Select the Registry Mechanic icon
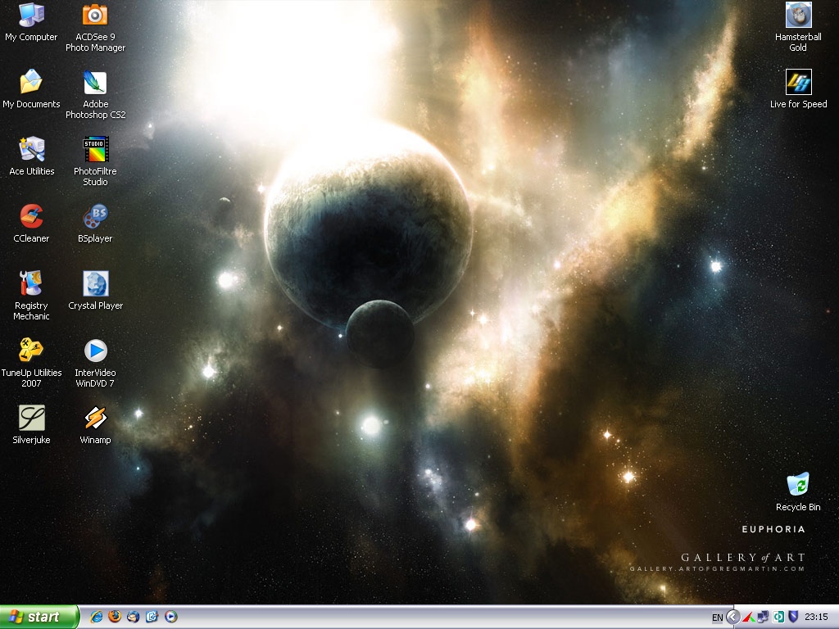The image size is (839, 629). [31, 283]
